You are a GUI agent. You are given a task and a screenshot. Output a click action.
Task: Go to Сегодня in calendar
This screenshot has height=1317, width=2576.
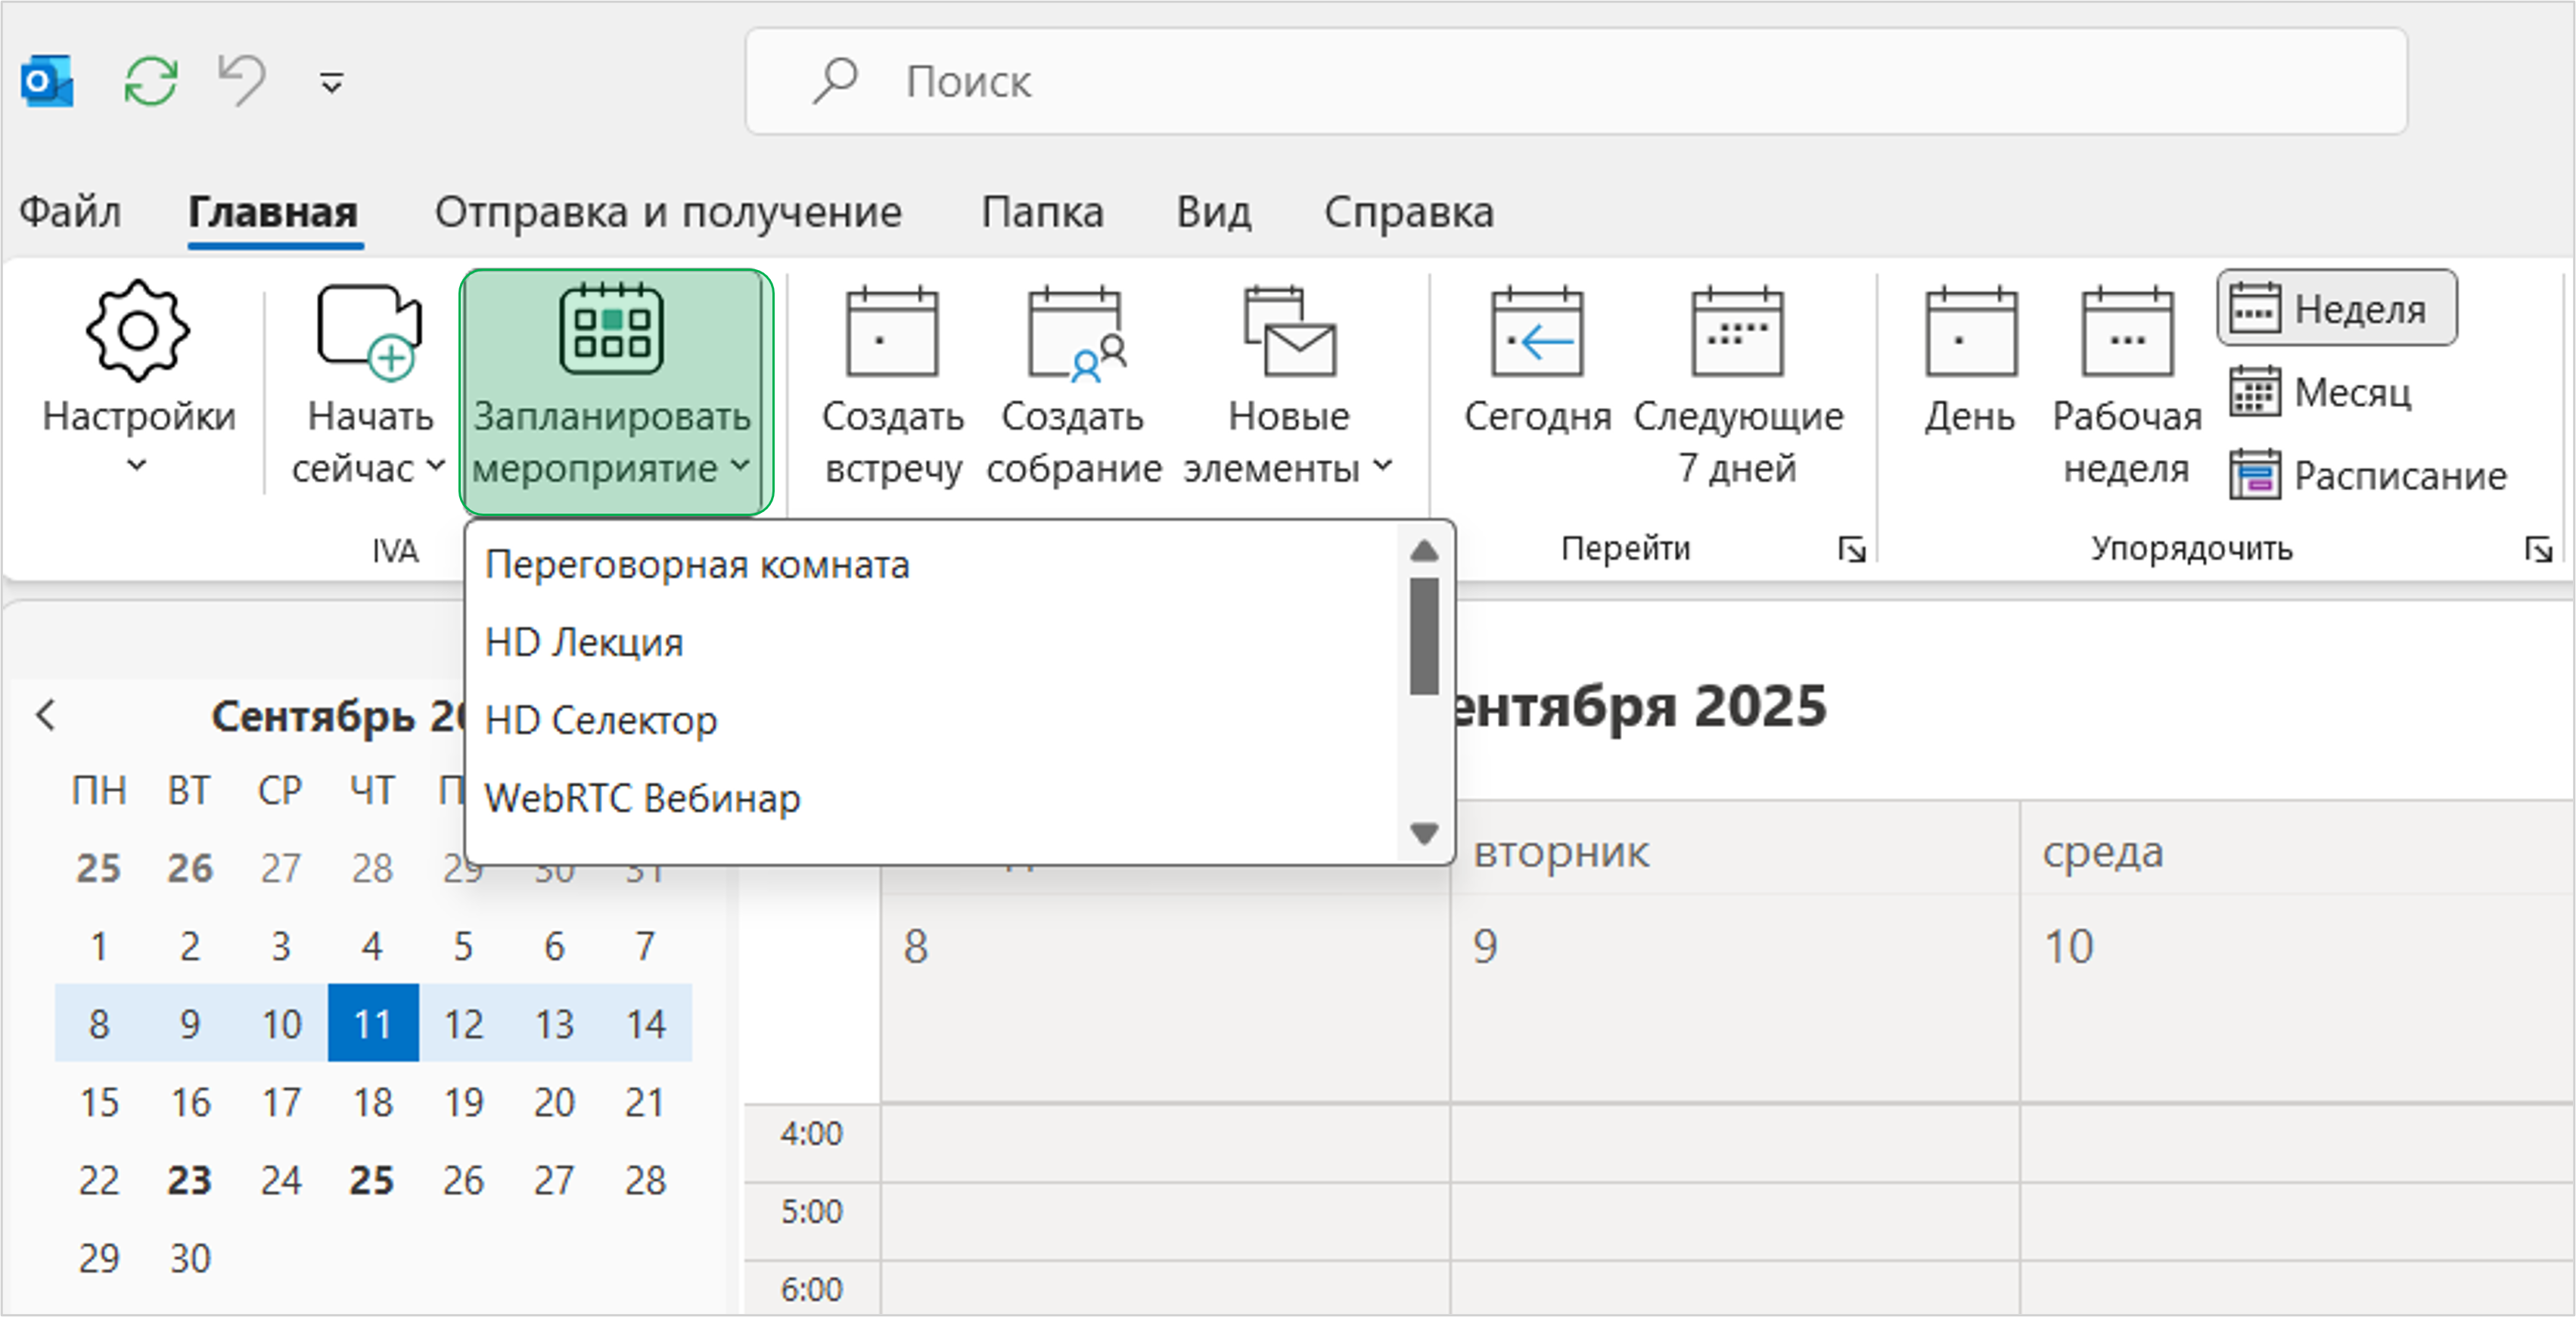[1537, 334]
